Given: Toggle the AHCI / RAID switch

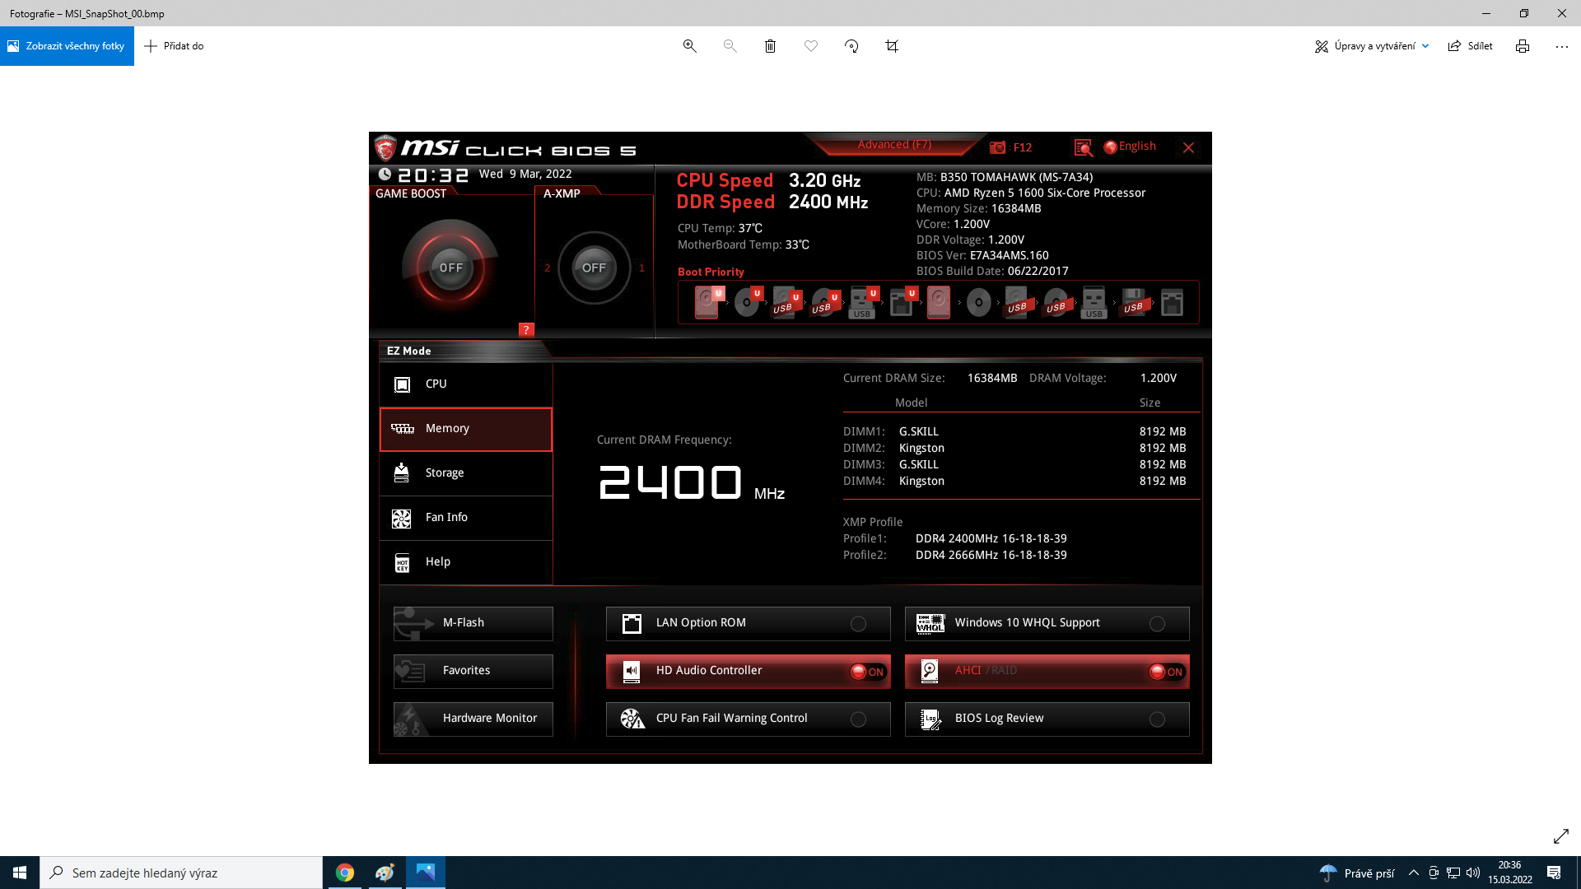Looking at the screenshot, I should click(x=1166, y=672).
